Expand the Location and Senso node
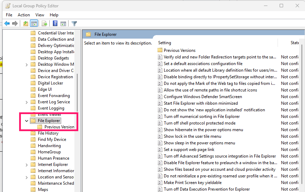 tap(27, 177)
